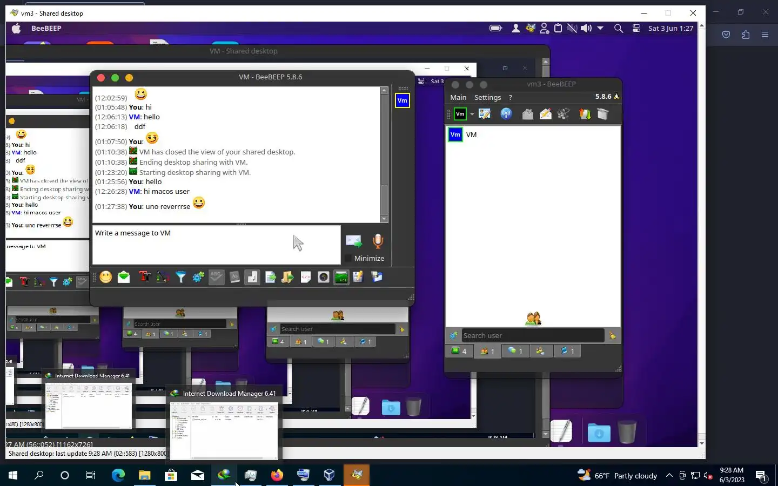Click the Internet Download Manager 6.41 preview thumbnail
Image resolution: width=778 pixels, height=486 pixels.
[224, 430]
